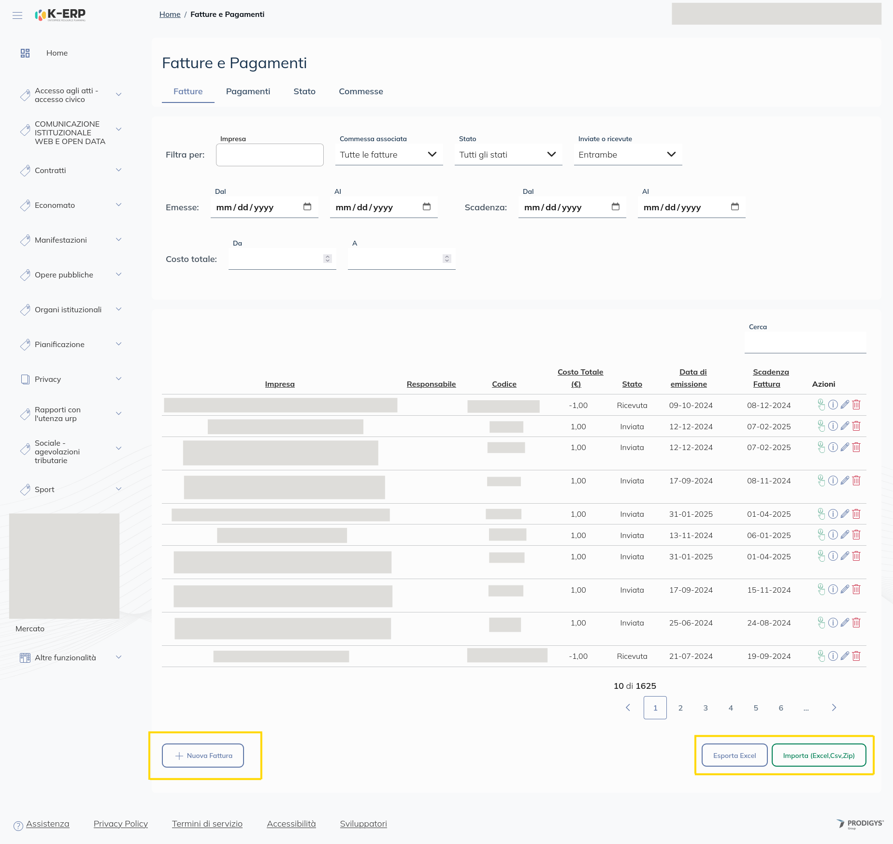Viewport: 893px width, 844px height.
Task: Click the Cerca search field
Action: 805,343
